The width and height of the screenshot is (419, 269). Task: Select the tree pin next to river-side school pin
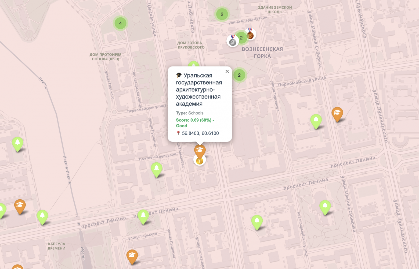coord(42,217)
